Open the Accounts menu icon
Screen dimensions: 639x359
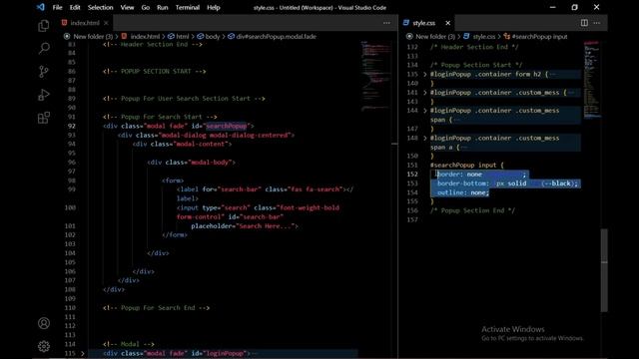(44, 323)
